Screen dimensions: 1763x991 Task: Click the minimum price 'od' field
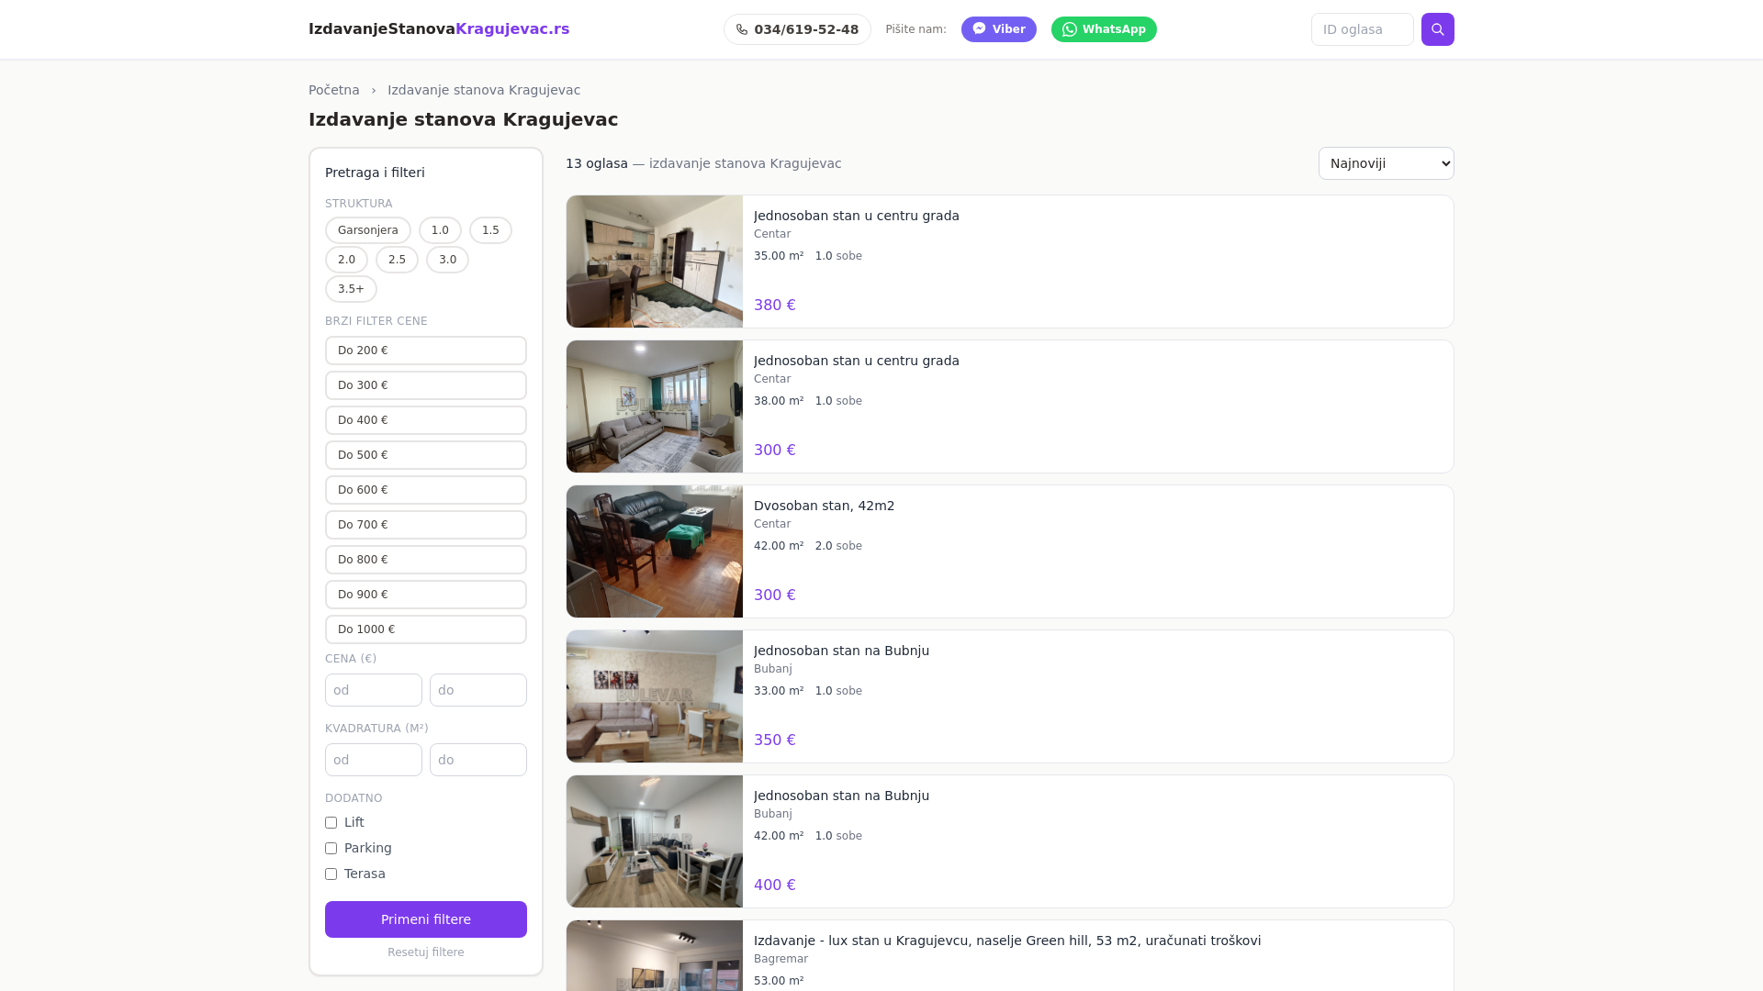[373, 690]
